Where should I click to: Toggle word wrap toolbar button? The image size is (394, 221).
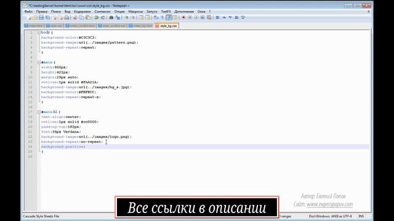click(x=156, y=18)
